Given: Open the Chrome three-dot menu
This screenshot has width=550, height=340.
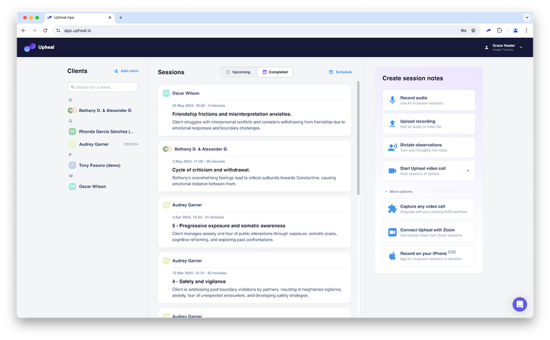Looking at the screenshot, I should click(526, 30).
